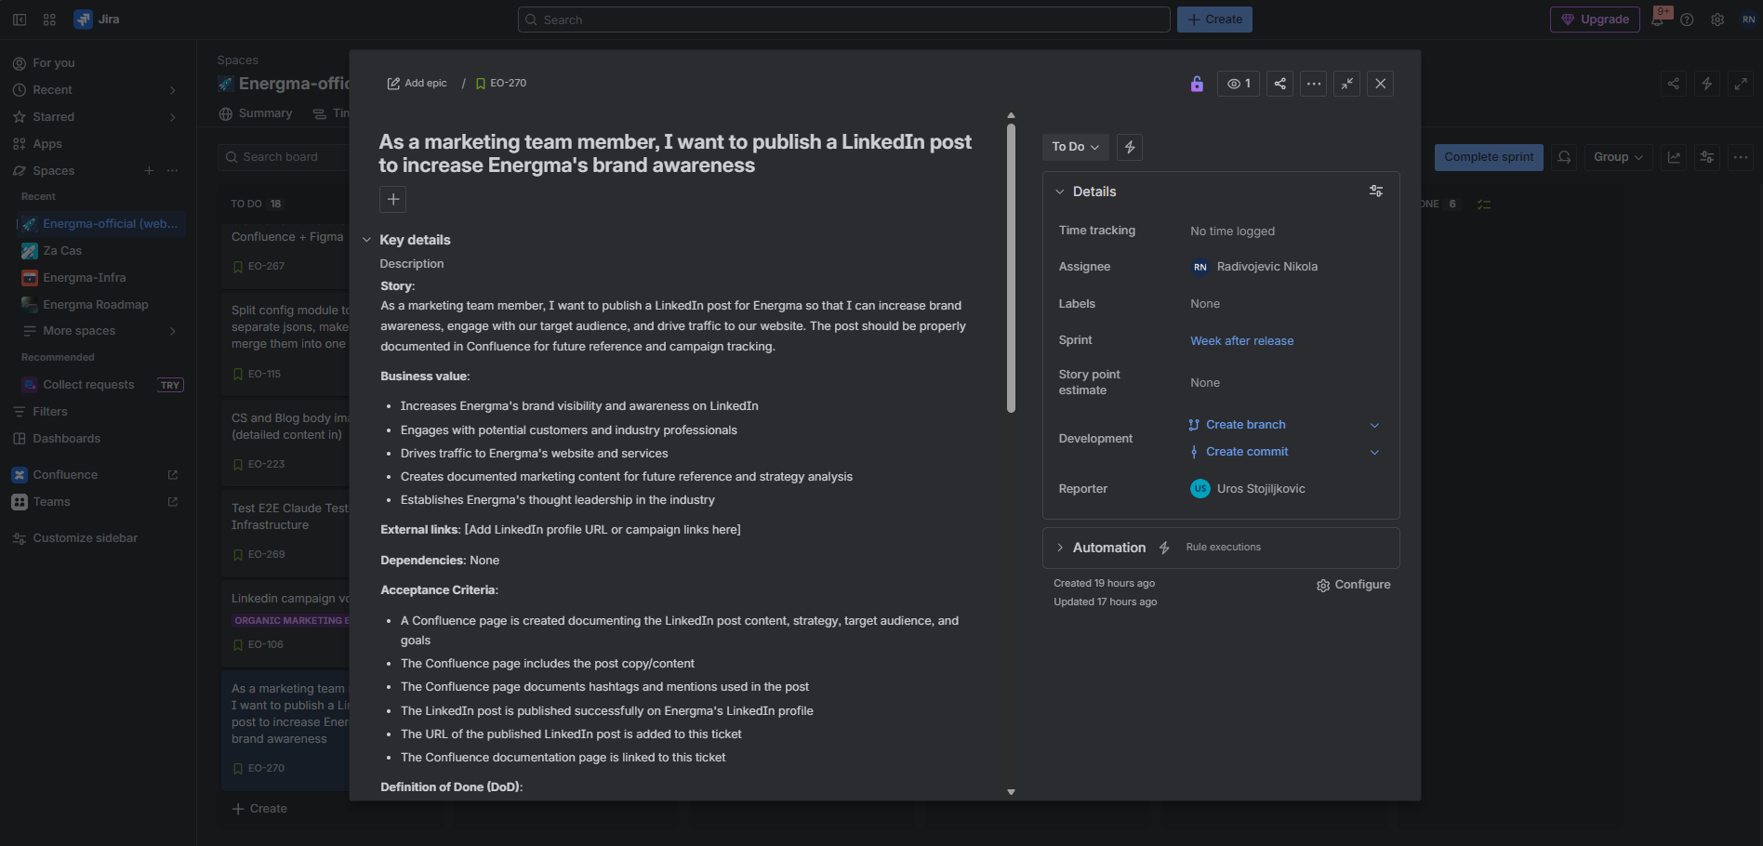Expand the Create branch dropdown arrow
The image size is (1763, 846).
1374,425
